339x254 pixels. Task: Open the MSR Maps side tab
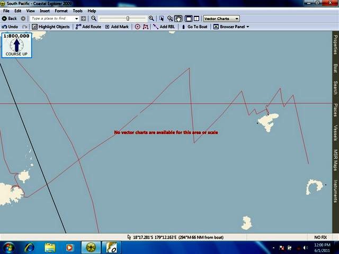pyautogui.click(x=335, y=160)
